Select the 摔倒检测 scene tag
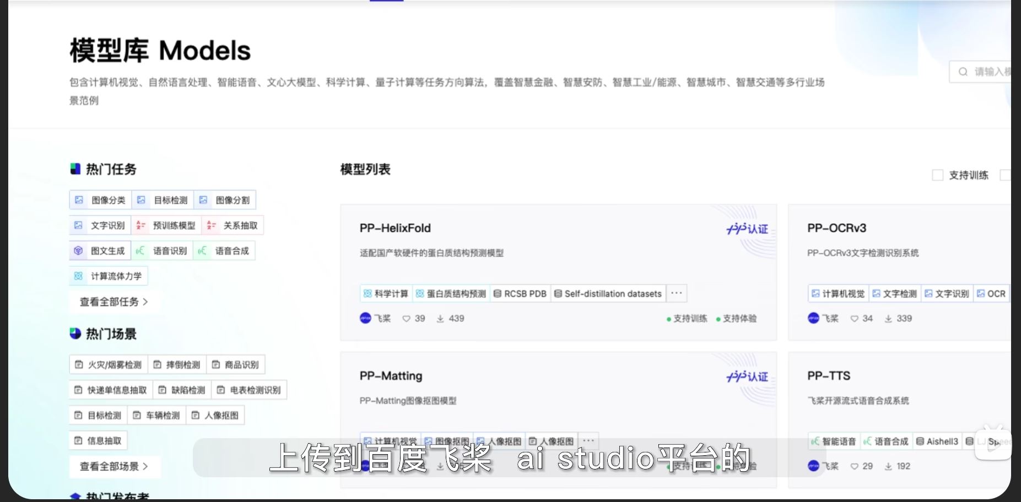 click(x=177, y=364)
